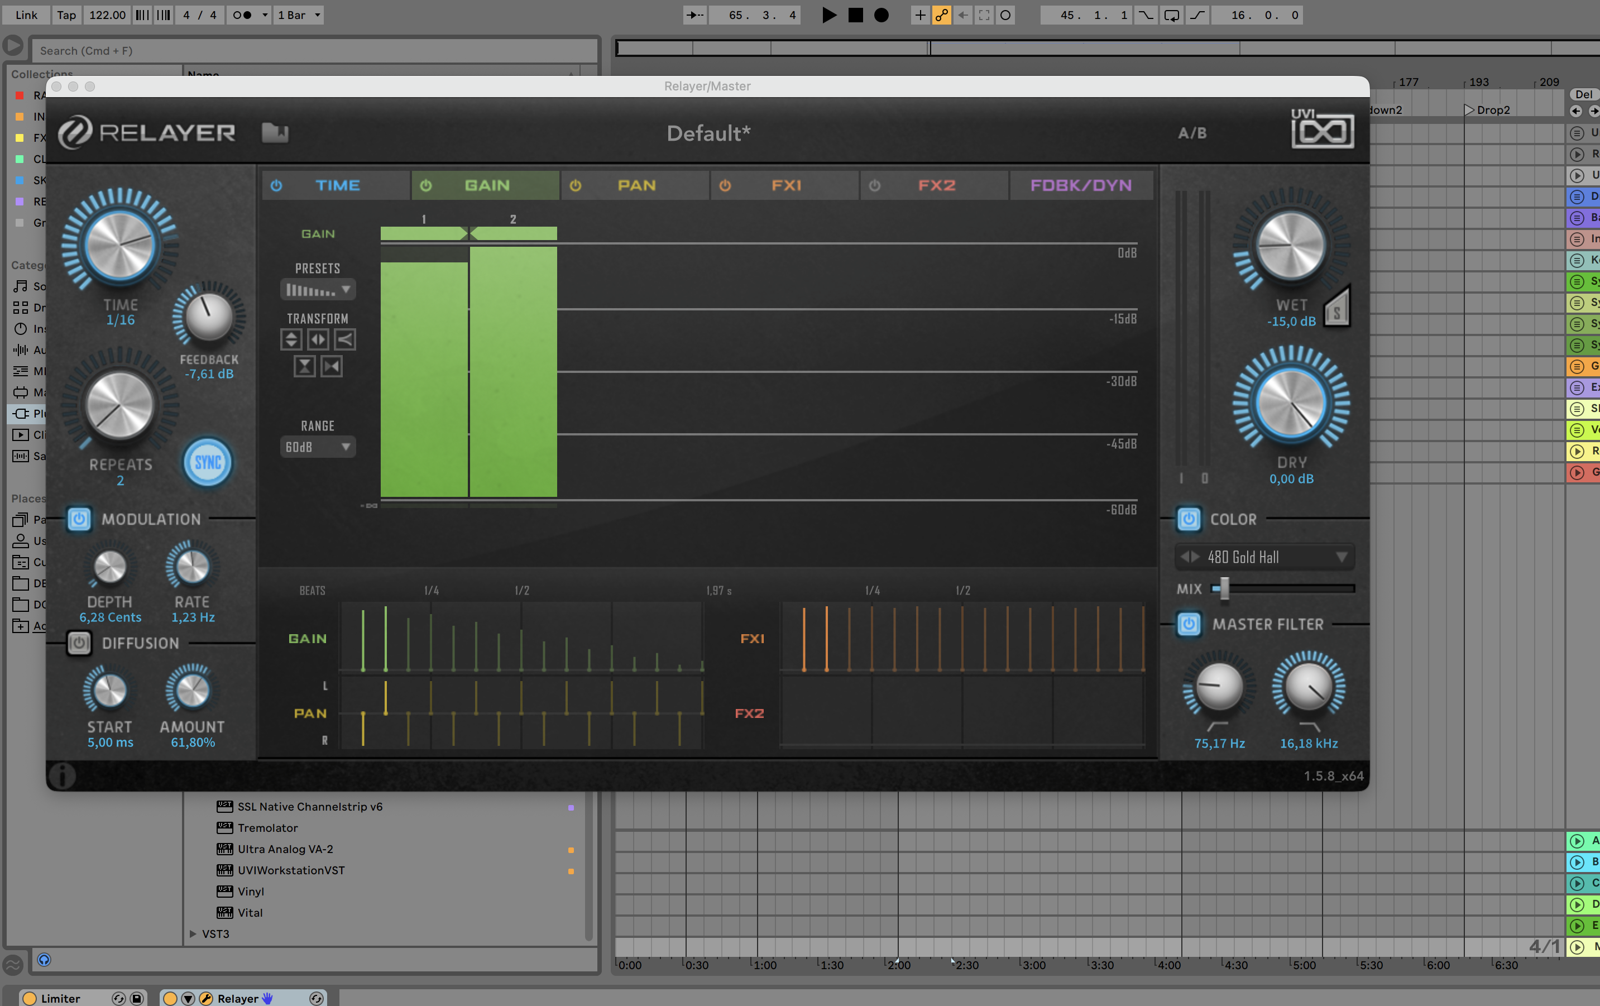1600x1006 pixels.
Task: Click previous color preset arrow
Action: (x=1184, y=557)
